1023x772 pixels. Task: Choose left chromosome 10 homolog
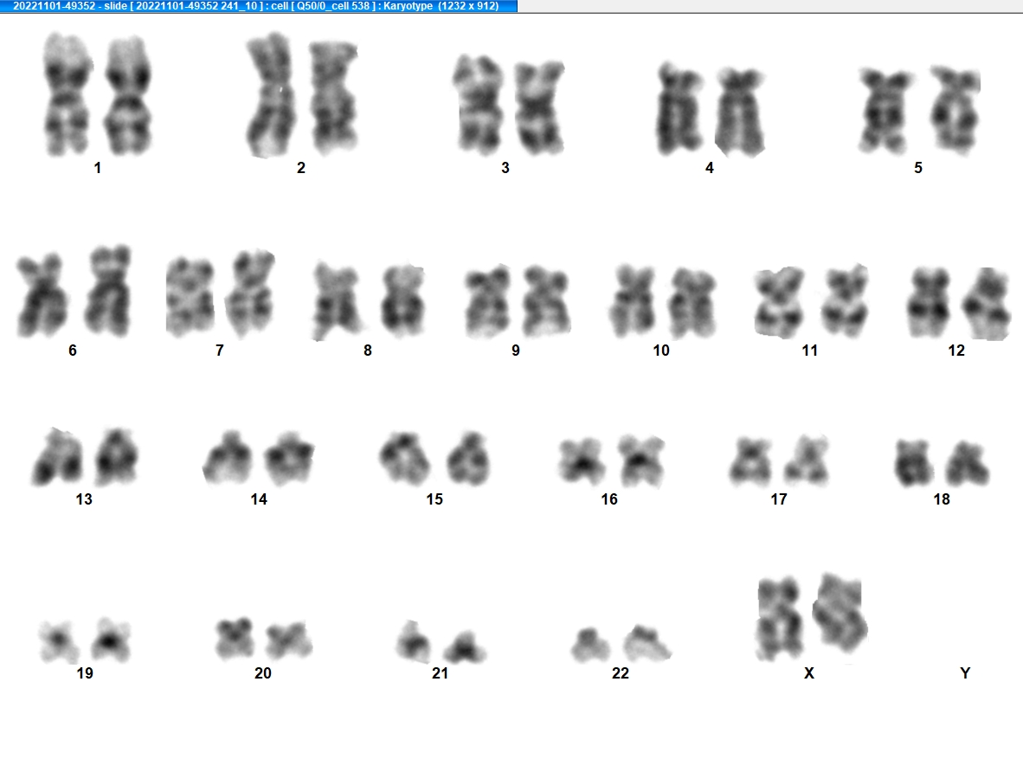coord(633,301)
